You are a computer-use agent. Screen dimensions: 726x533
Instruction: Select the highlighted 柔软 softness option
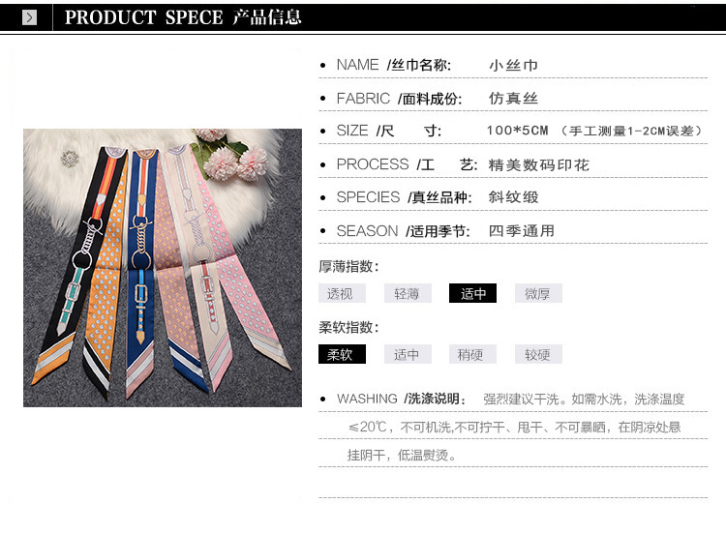342,354
